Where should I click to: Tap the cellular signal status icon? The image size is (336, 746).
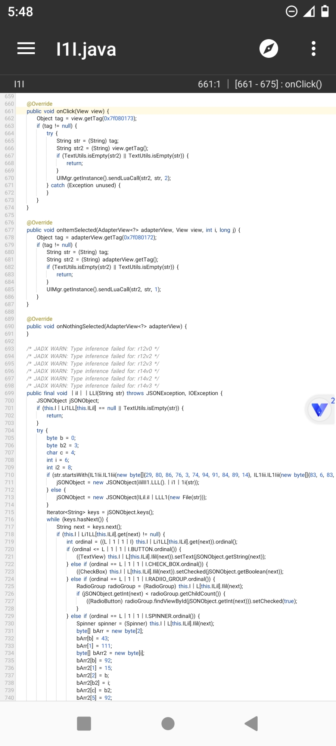click(309, 12)
